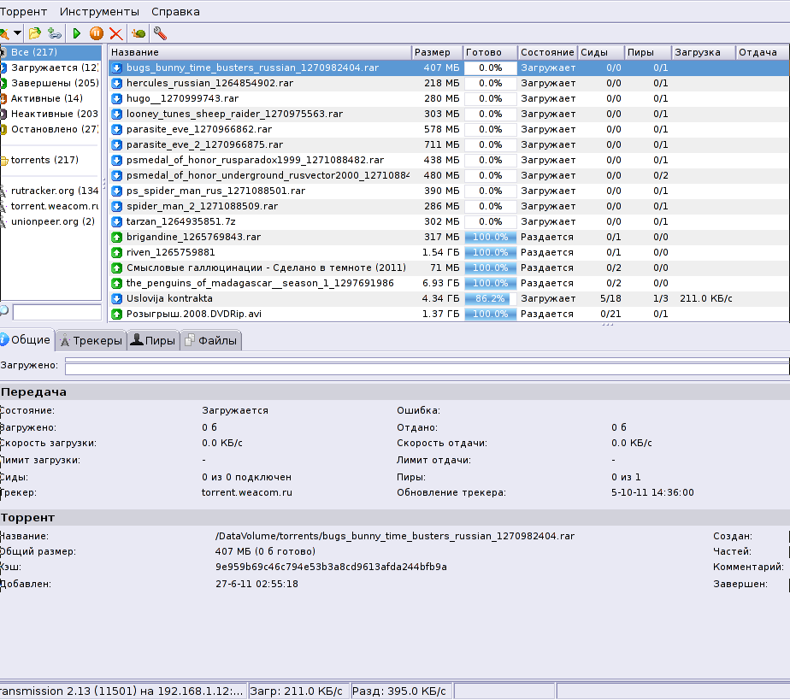Click the open torrent file folder icon
790x700 pixels.
34,33
